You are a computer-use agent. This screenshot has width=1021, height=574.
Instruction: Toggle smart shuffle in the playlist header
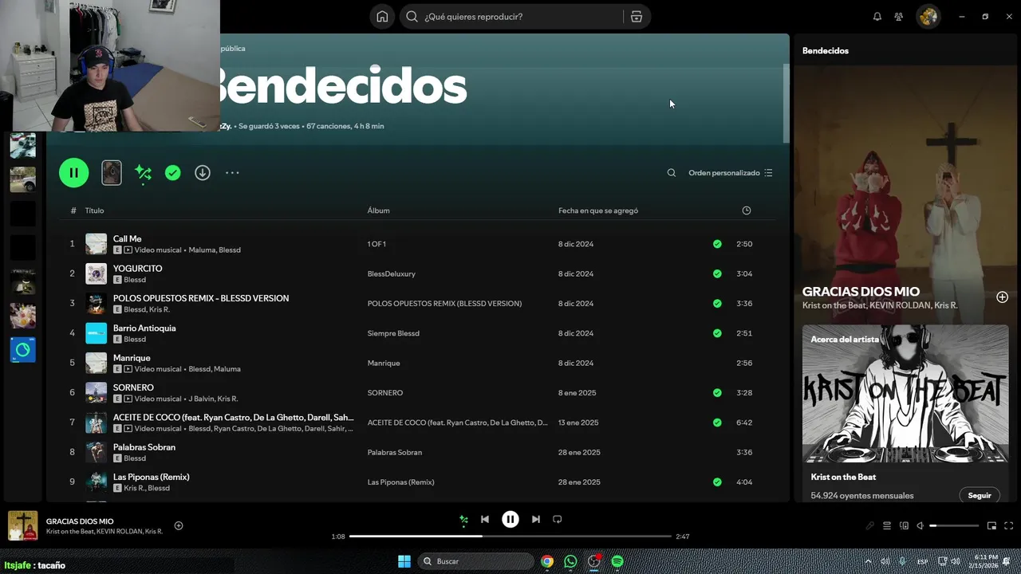(144, 172)
